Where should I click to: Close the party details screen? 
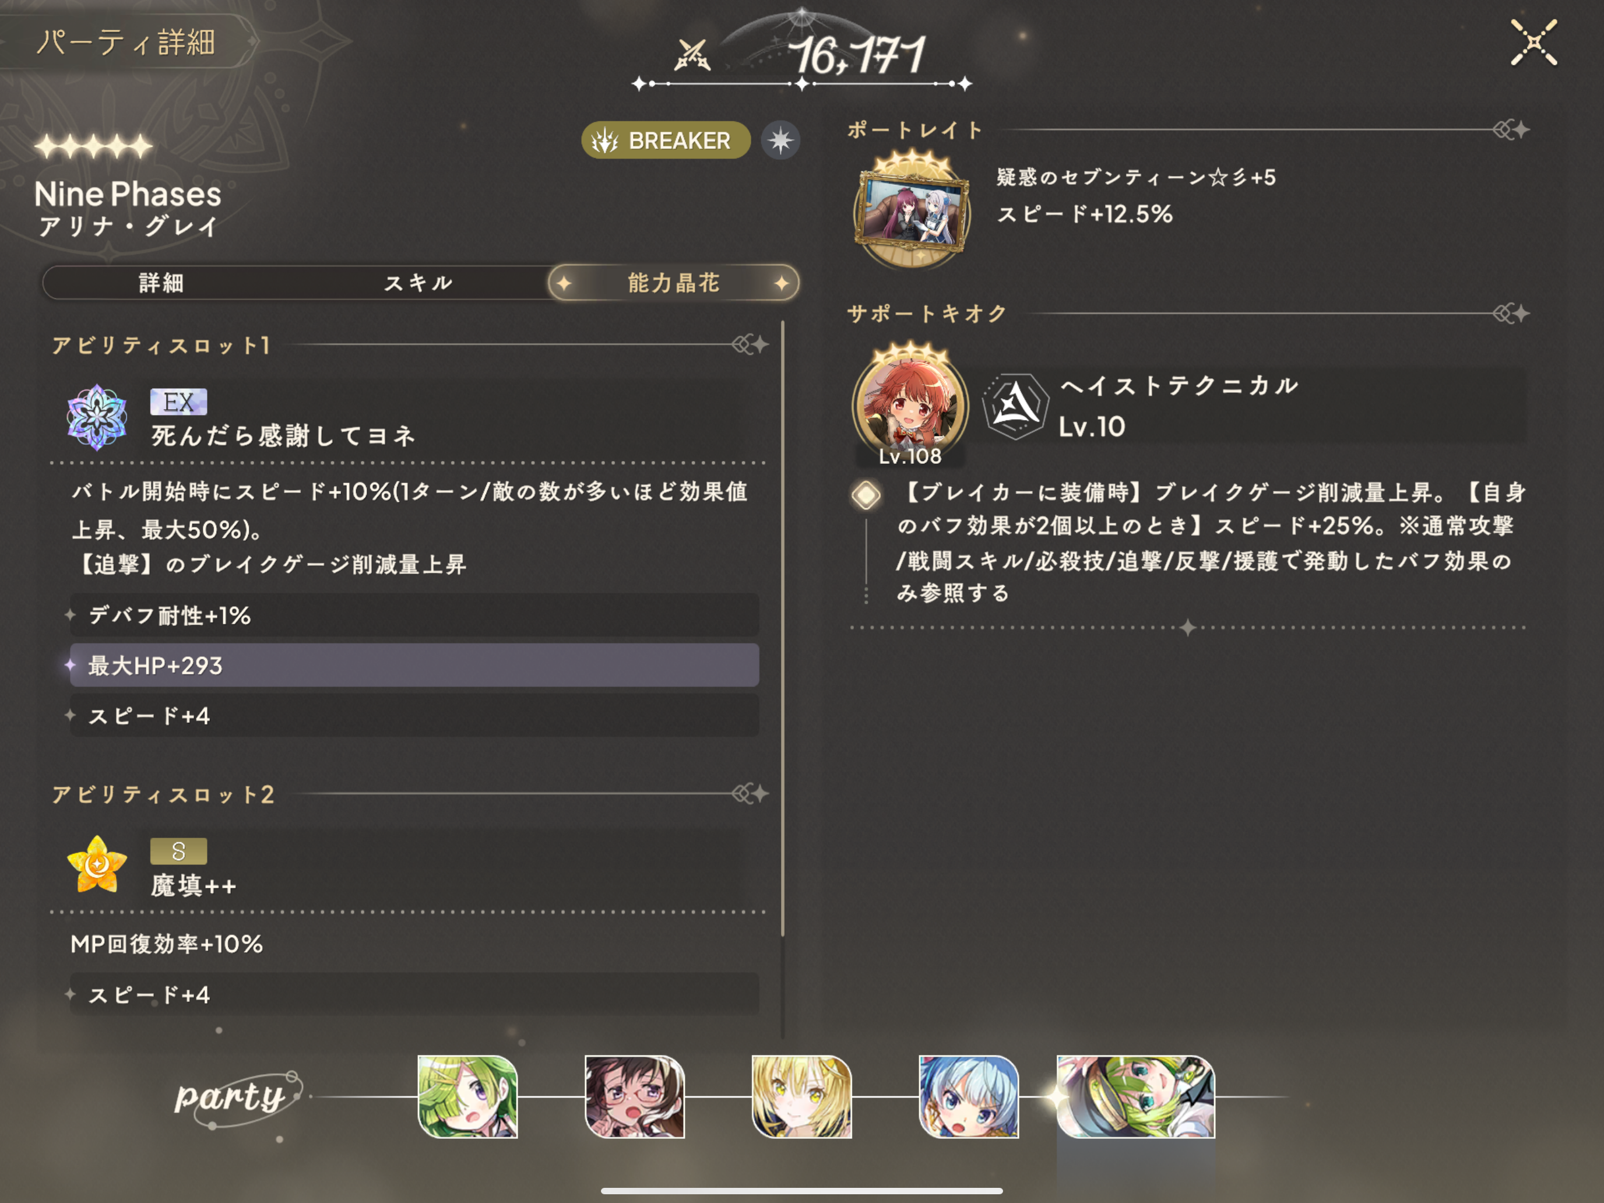(x=1533, y=43)
